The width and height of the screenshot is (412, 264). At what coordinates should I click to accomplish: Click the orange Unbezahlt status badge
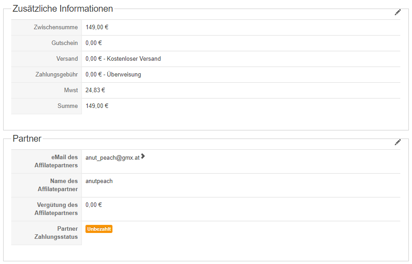pos(99,229)
